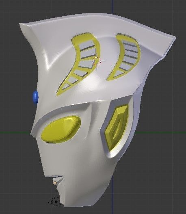186x214 pixels.
Task: Select the yellow oval eye on the mask
Action: (61, 129)
